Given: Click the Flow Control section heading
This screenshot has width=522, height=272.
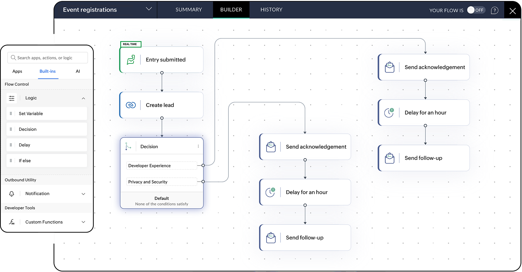Looking at the screenshot, I should coord(17,84).
